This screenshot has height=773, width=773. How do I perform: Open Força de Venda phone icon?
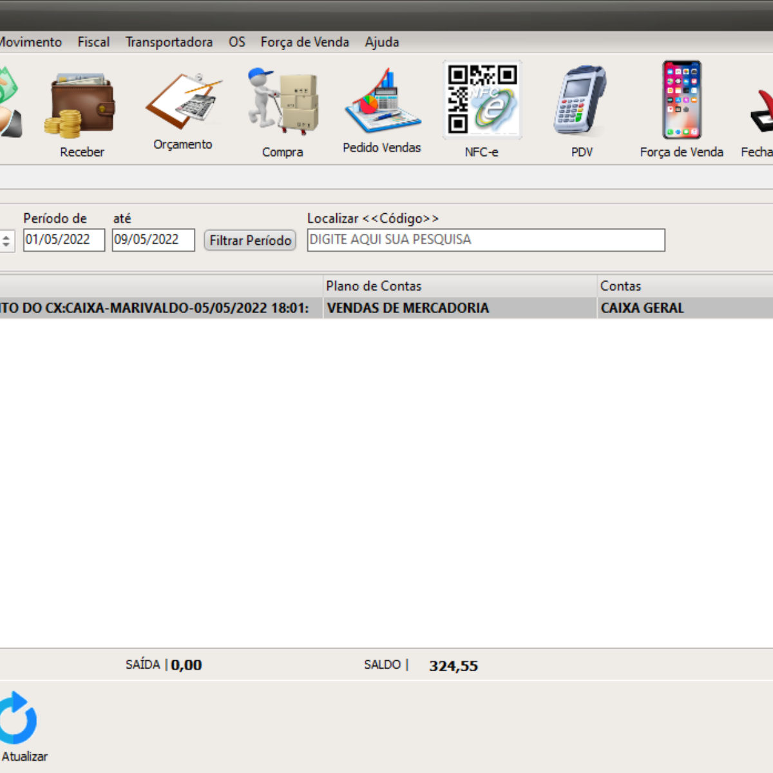(682, 100)
